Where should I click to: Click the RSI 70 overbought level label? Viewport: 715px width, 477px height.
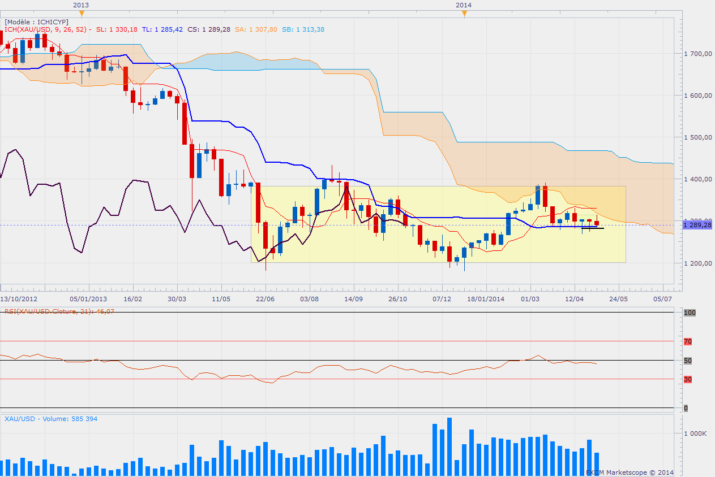click(688, 341)
